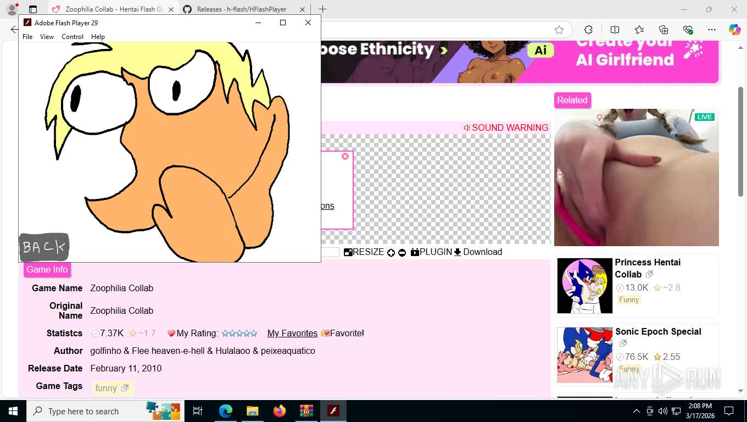The height and width of the screenshot is (422, 747).
Task: Click the size input field beside RESIZE
Action: [330, 252]
